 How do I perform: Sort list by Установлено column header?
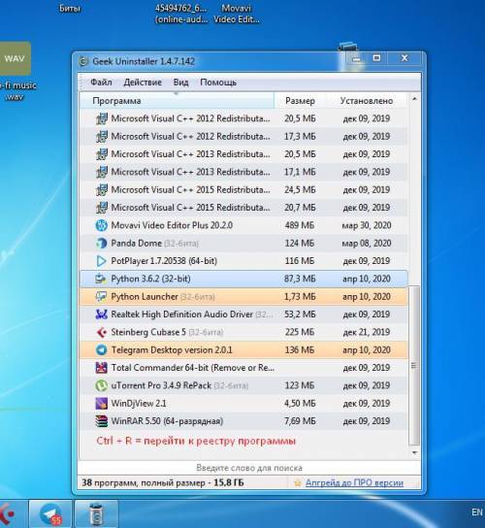pyautogui.click(x=367, y=101)
